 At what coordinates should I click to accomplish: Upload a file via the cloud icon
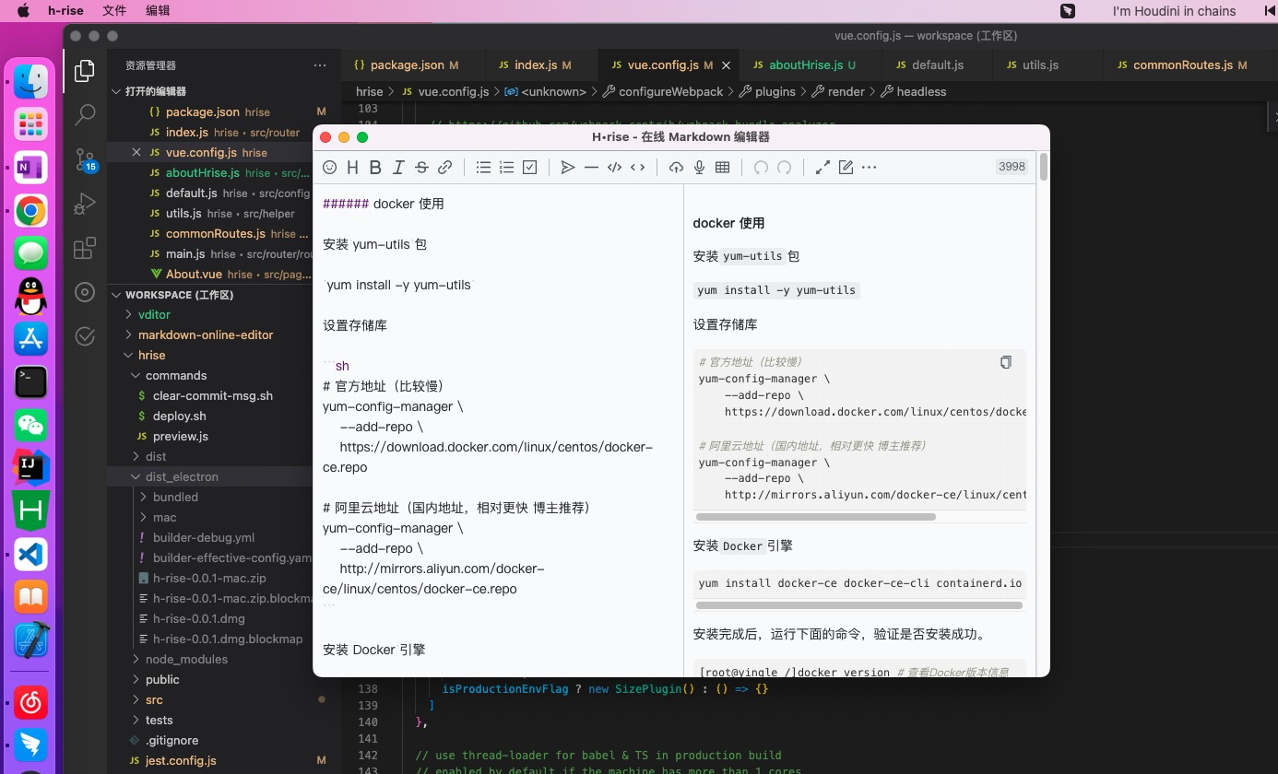[676, 167]
